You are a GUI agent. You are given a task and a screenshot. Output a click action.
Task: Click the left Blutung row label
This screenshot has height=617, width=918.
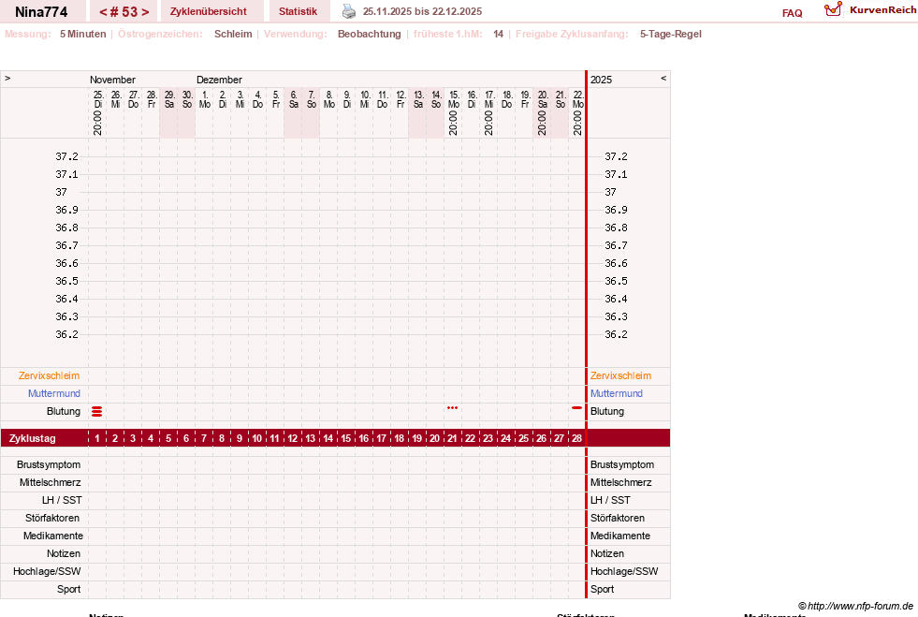(64, 411)
